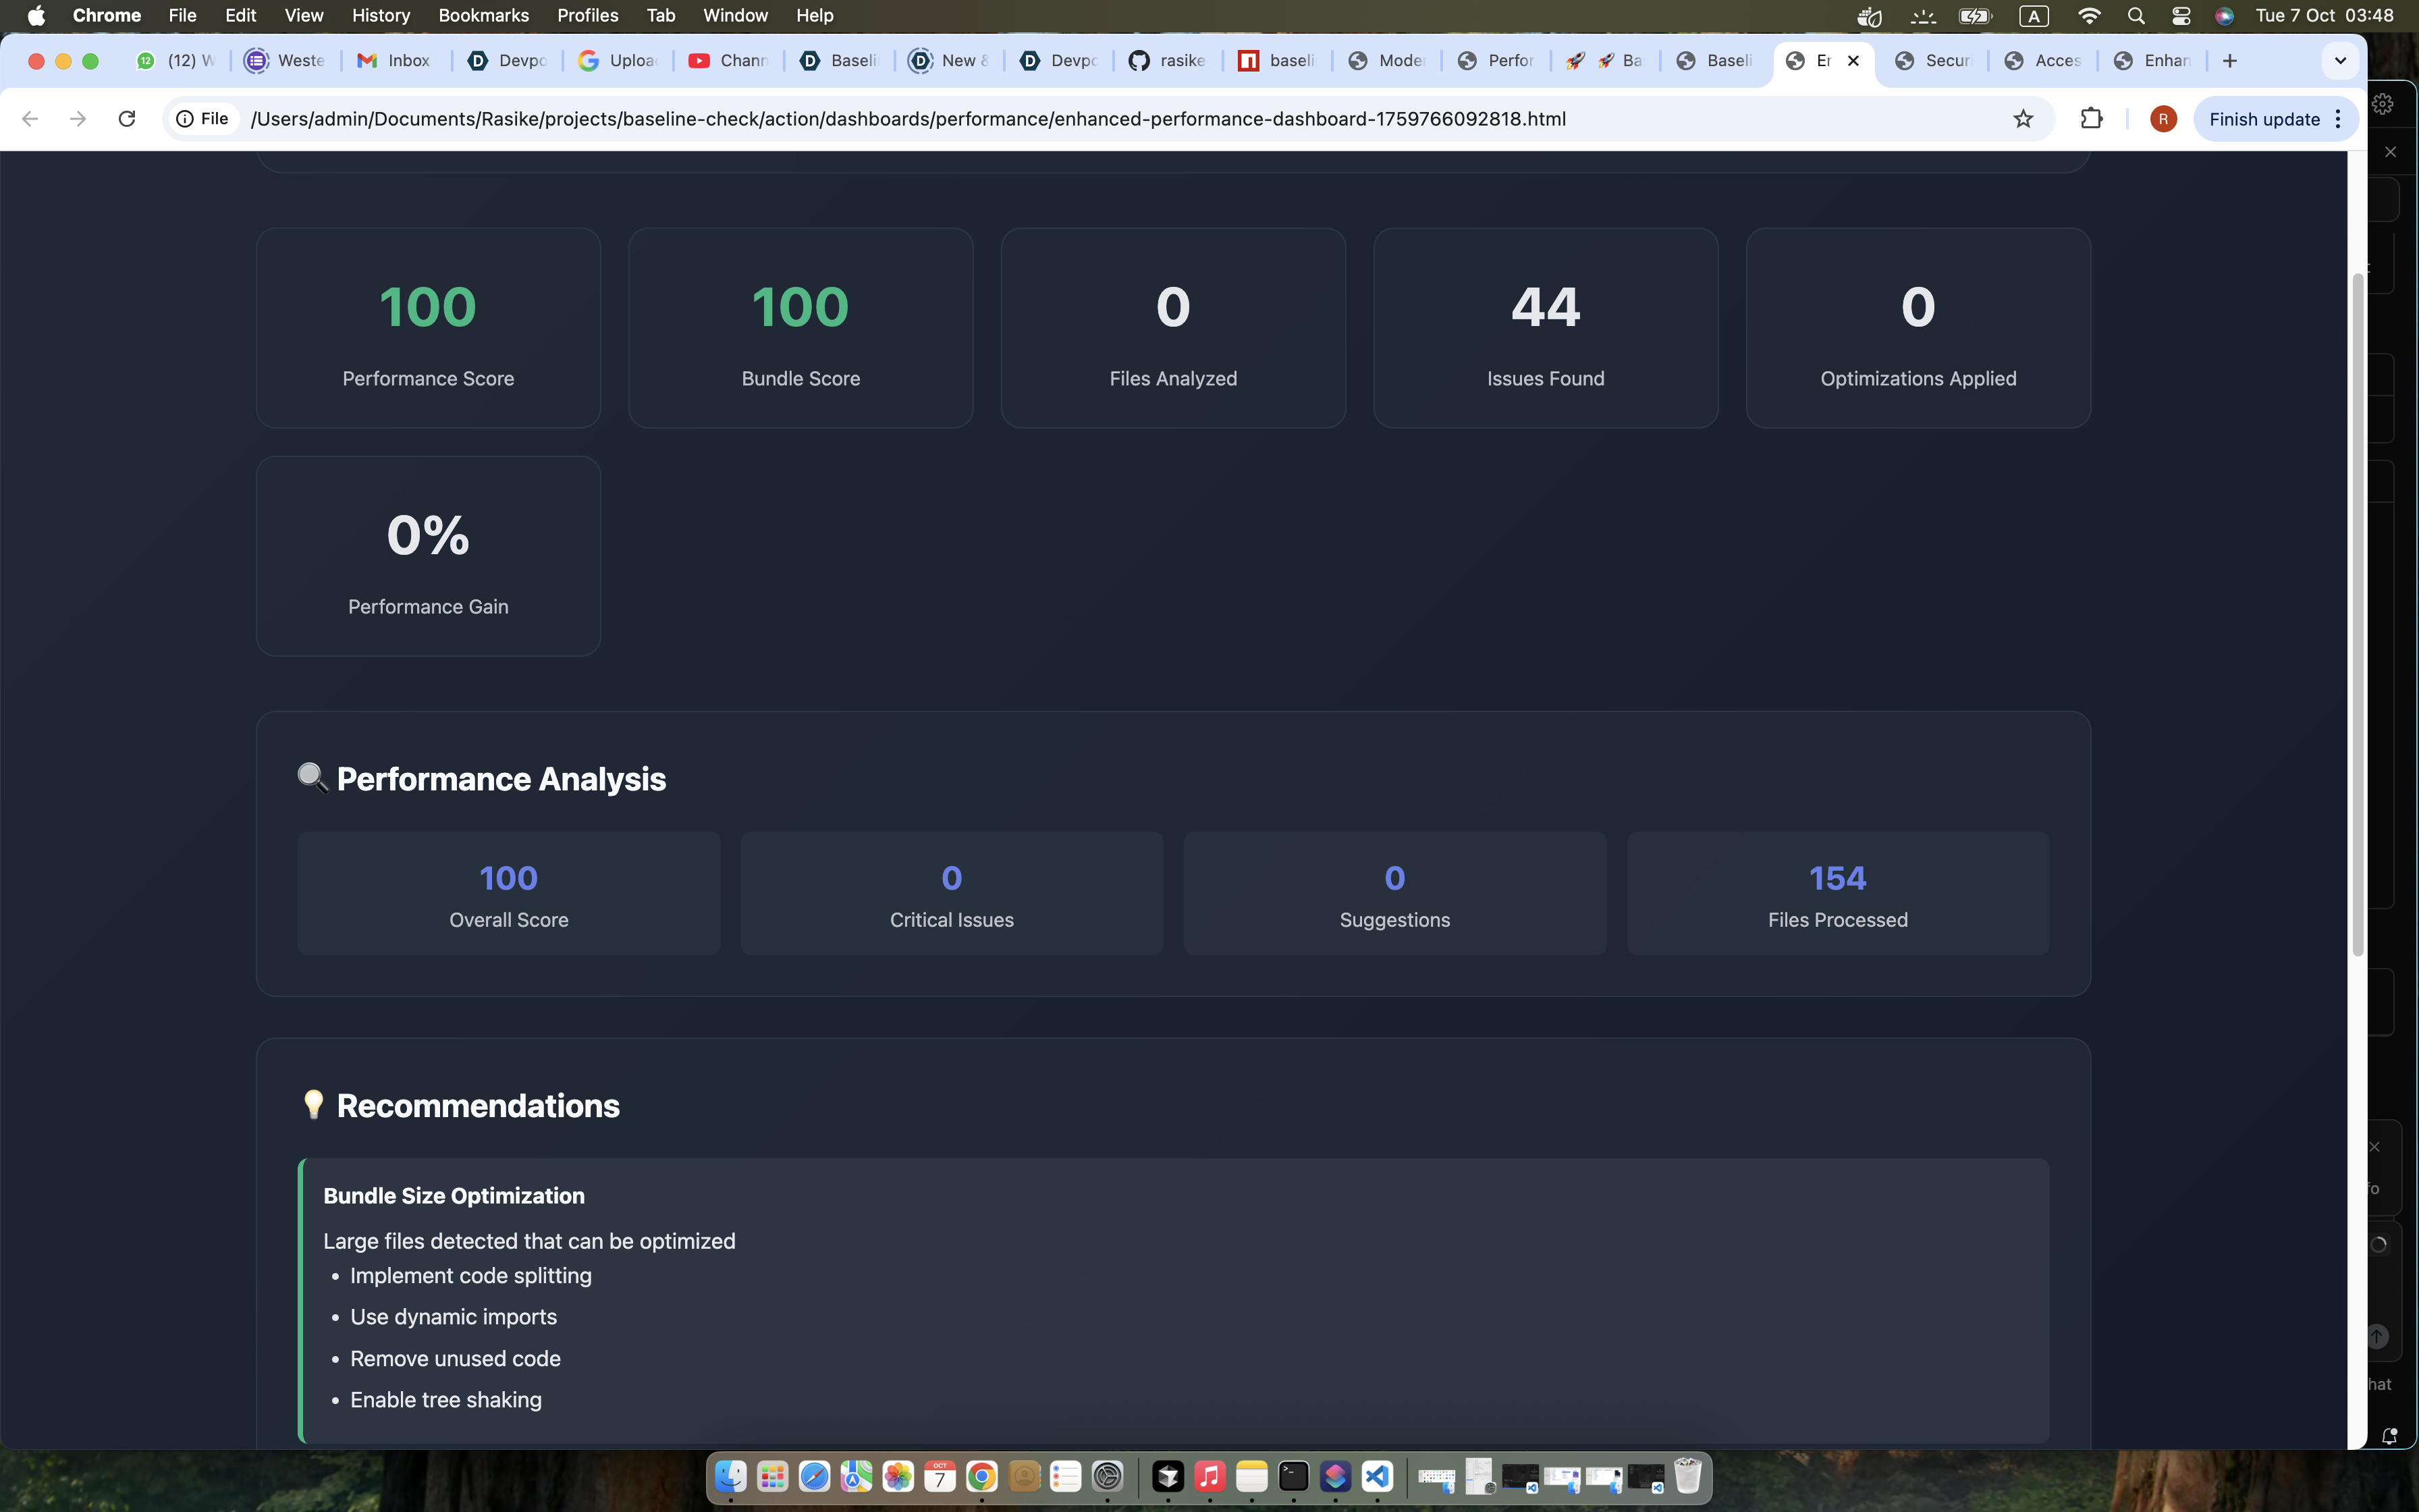This screenshot has width=2419, height=1512.
Task: Open Control Center in menu bar
Action: click(x=2180, y=16)
